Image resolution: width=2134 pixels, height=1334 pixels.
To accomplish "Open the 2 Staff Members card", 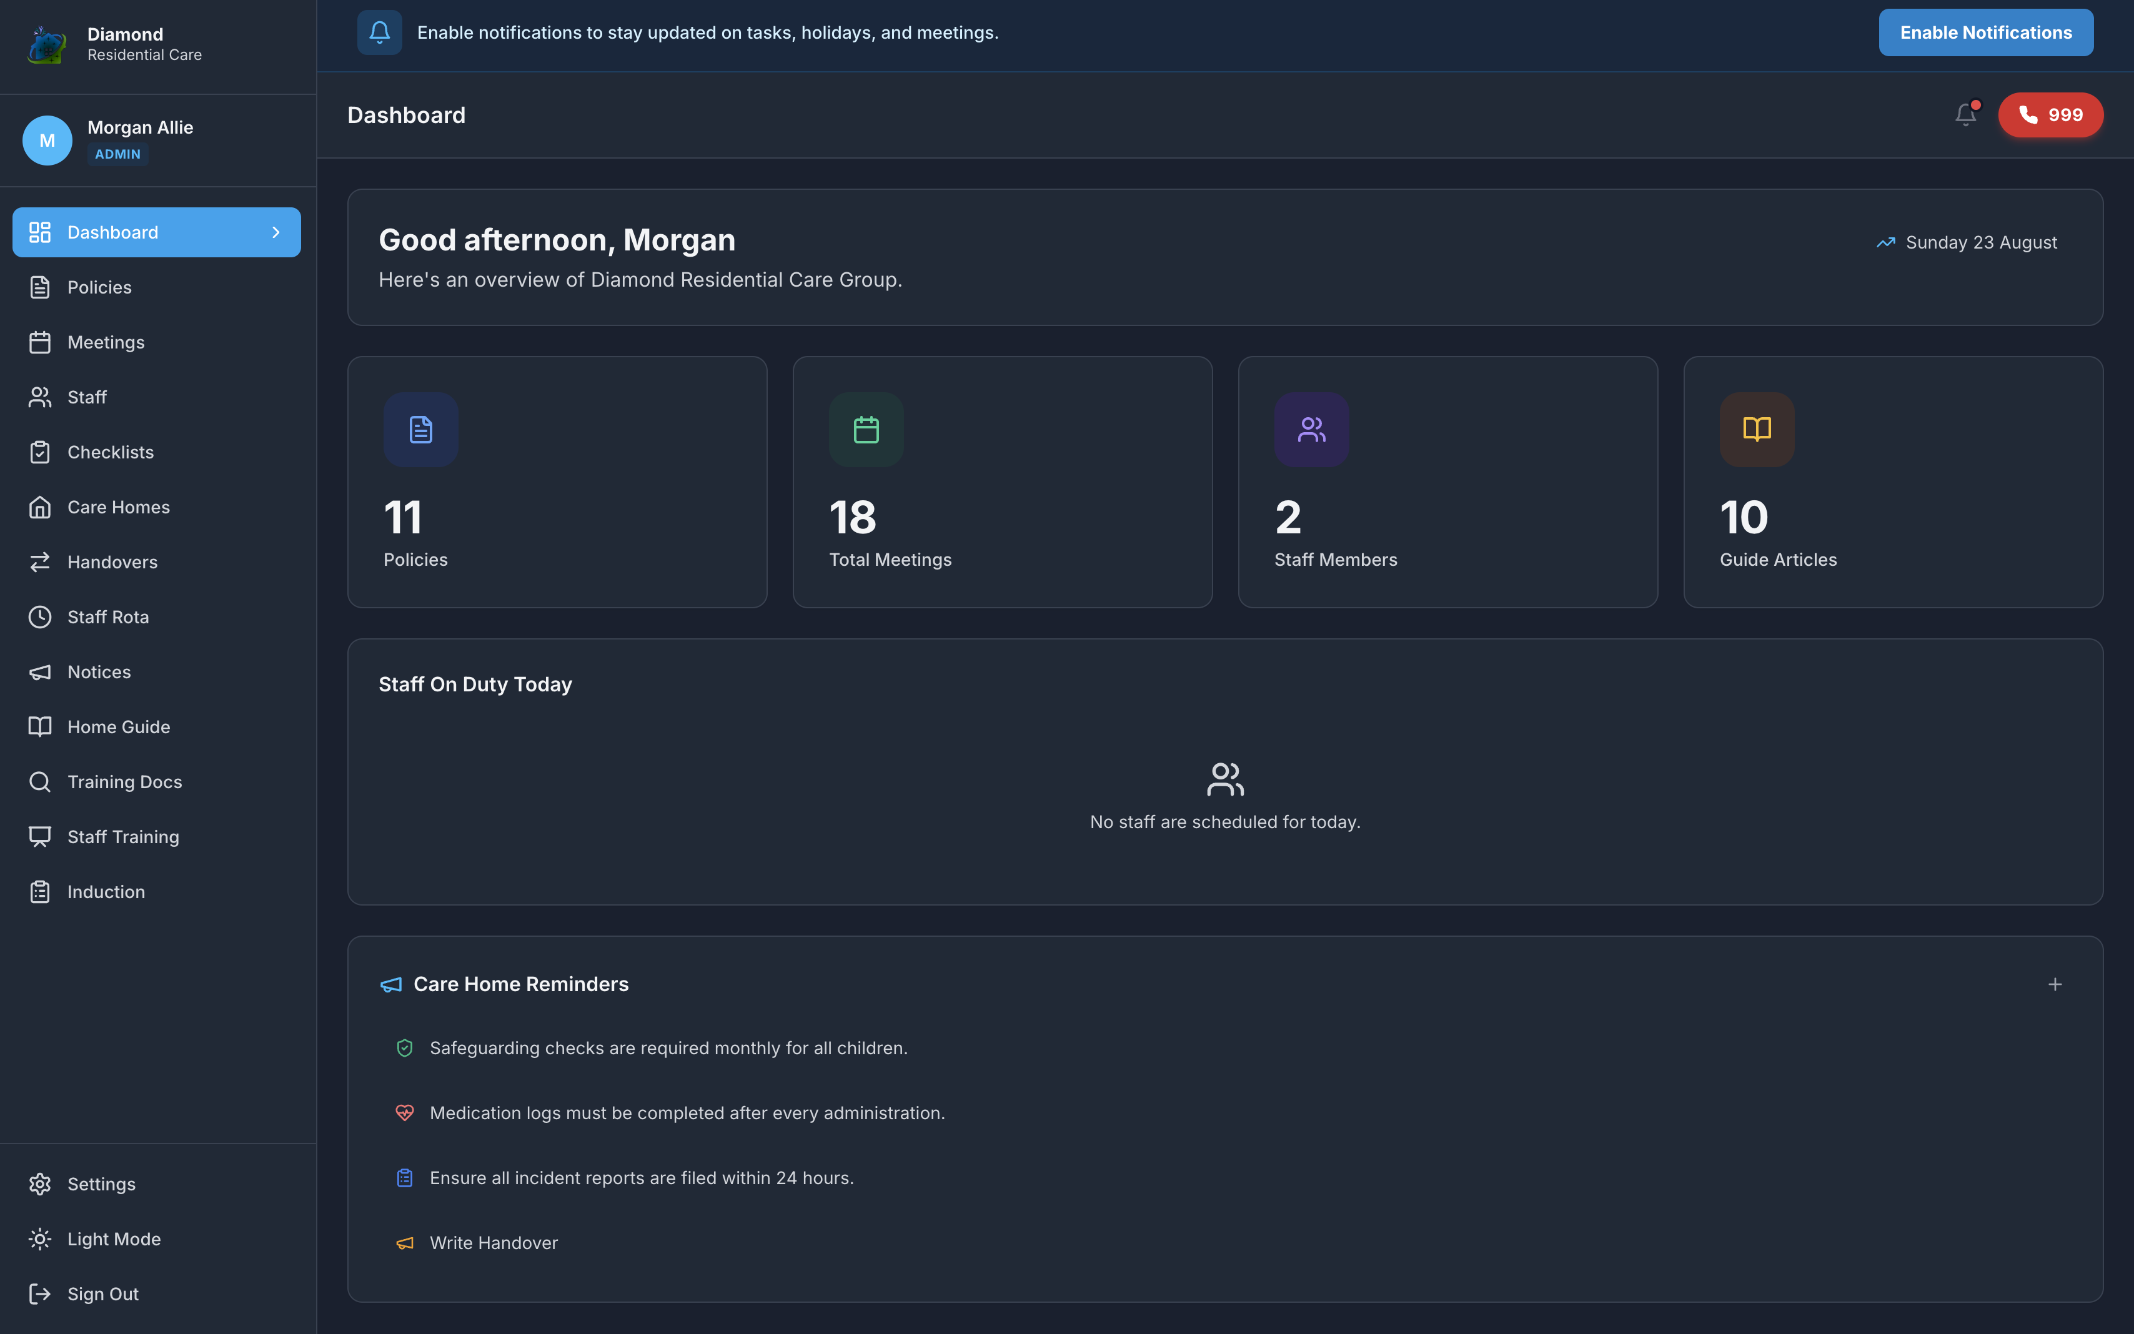I will tap(1447, 482).
